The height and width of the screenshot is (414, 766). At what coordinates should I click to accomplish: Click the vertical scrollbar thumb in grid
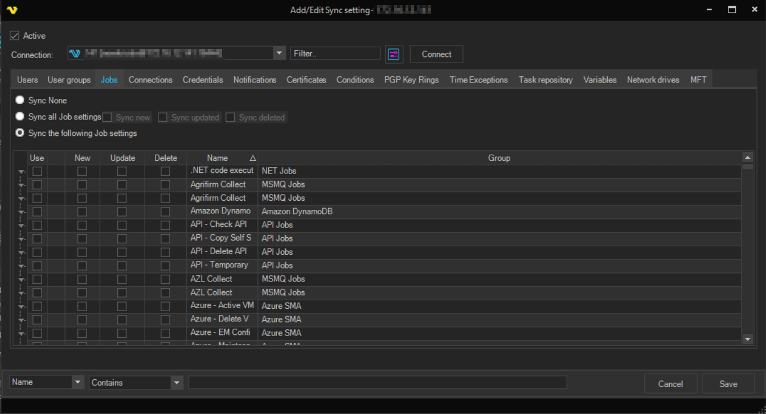tap(748, 167)
